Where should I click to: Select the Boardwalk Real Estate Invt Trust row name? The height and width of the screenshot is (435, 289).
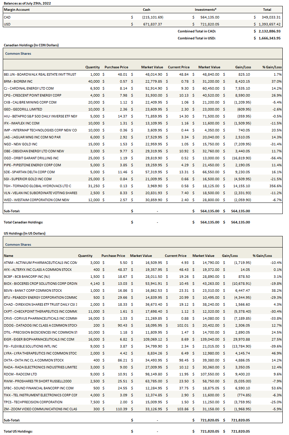(40, 74)
